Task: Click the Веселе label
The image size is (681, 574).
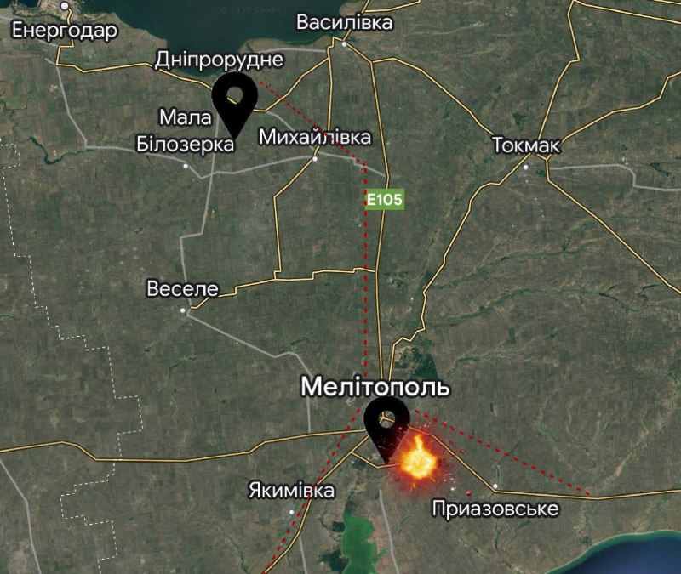Action: tap(183, 289)
